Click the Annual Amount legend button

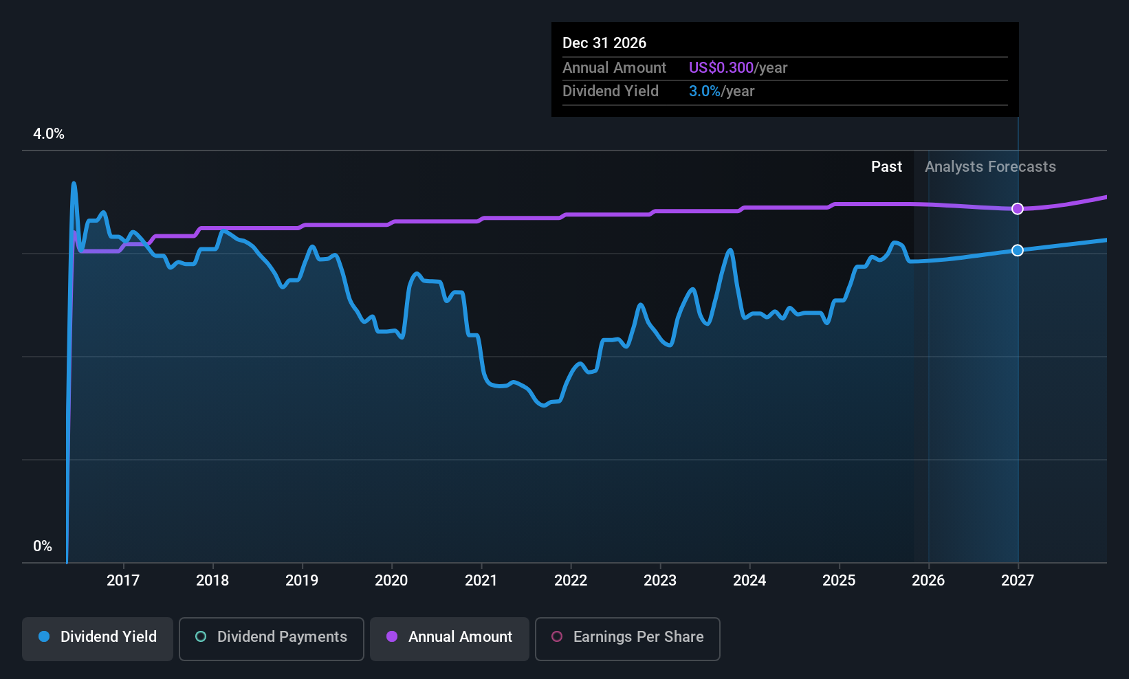tap(449, 637)
